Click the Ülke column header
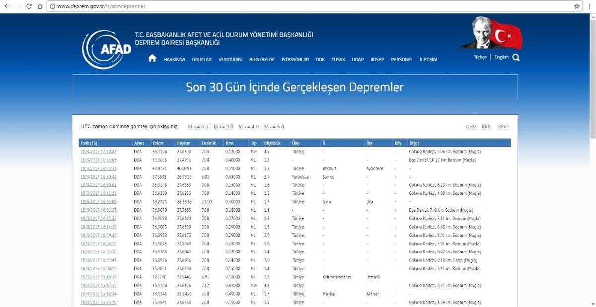This screenshot has width=596, height=307. [296, 143]
